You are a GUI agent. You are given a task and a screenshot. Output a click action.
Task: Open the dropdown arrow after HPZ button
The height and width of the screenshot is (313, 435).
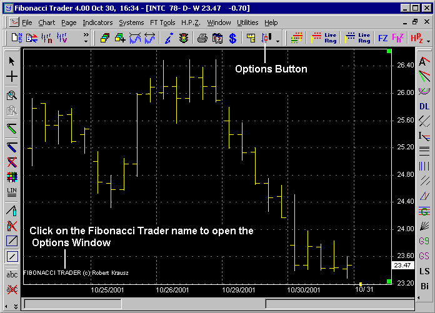(x=428, y=41)
